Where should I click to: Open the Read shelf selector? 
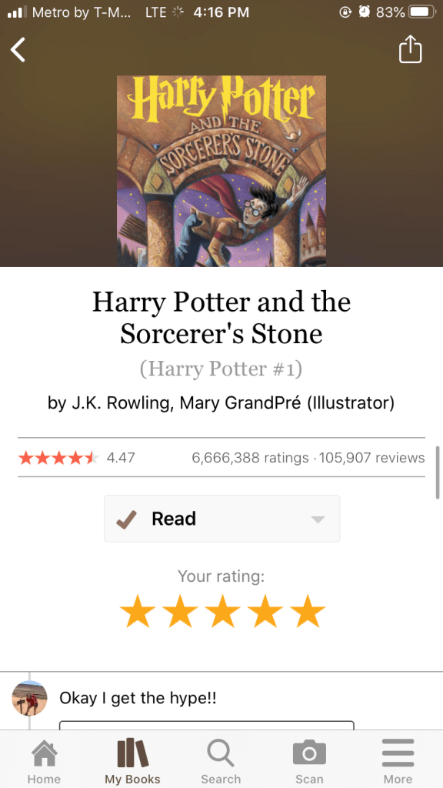click(x=222, y=519)
